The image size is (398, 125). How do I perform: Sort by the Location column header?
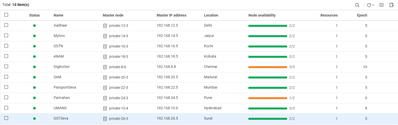(x=211, y=15)
